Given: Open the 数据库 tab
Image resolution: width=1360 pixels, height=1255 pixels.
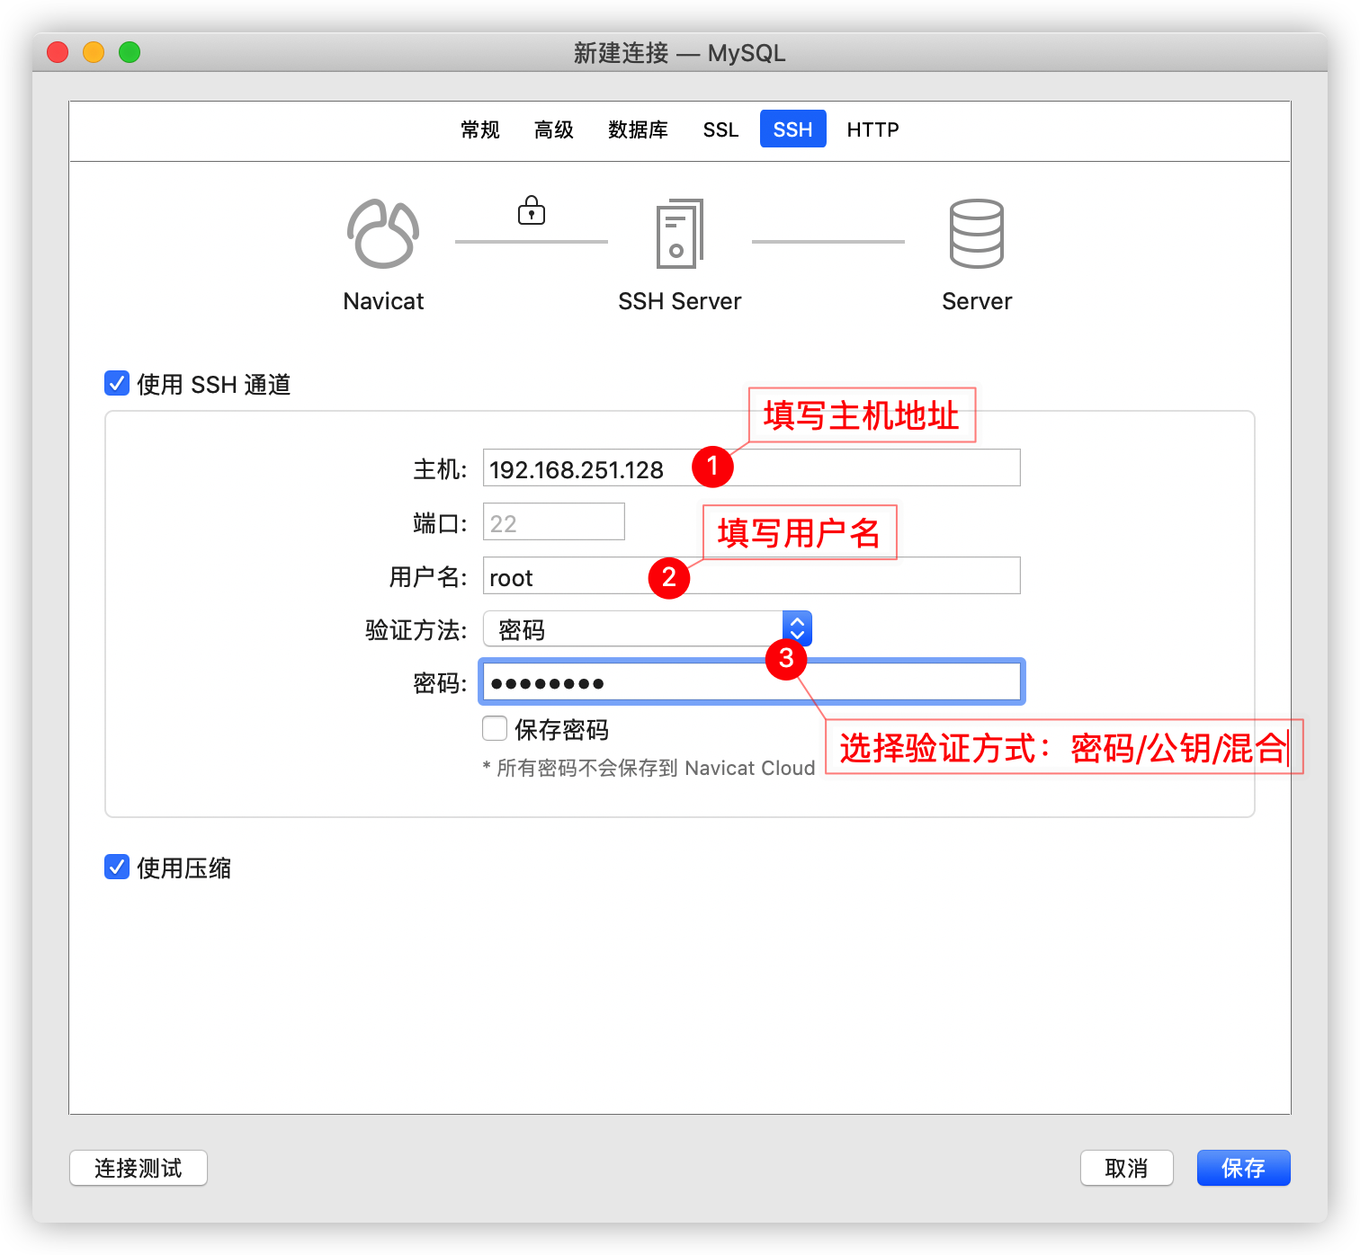Looking at the screenshot, I should pyautogui.click(x=638, y=129).
